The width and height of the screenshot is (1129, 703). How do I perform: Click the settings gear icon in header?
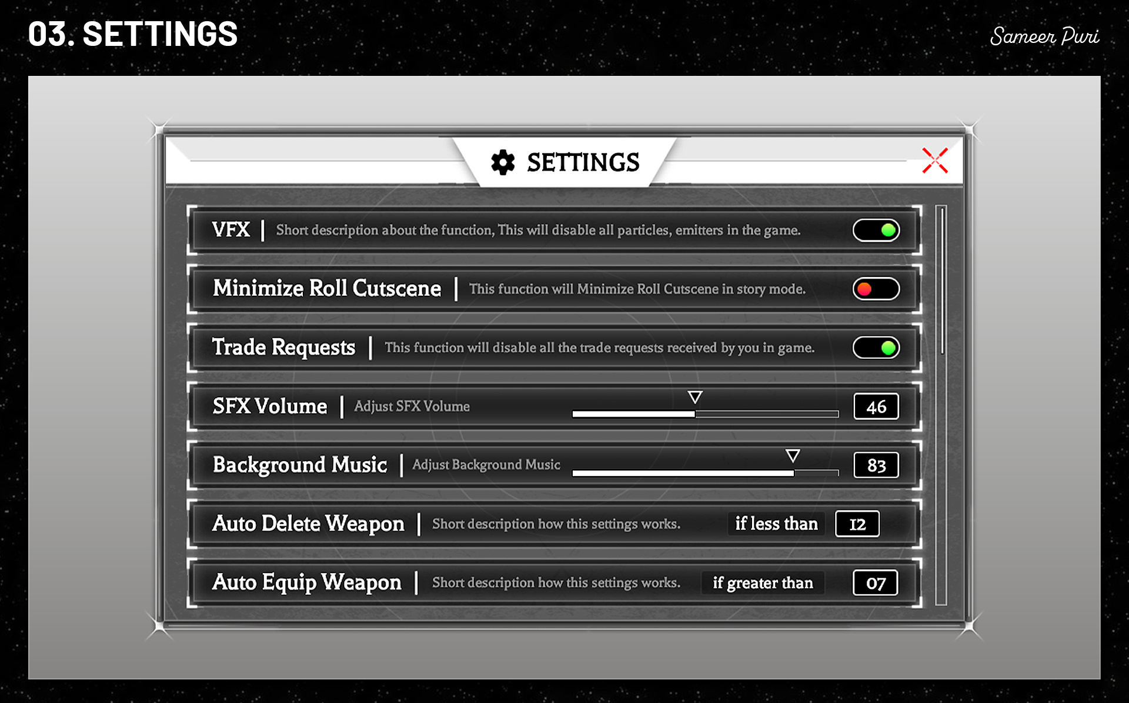click(x=502, y=162)
